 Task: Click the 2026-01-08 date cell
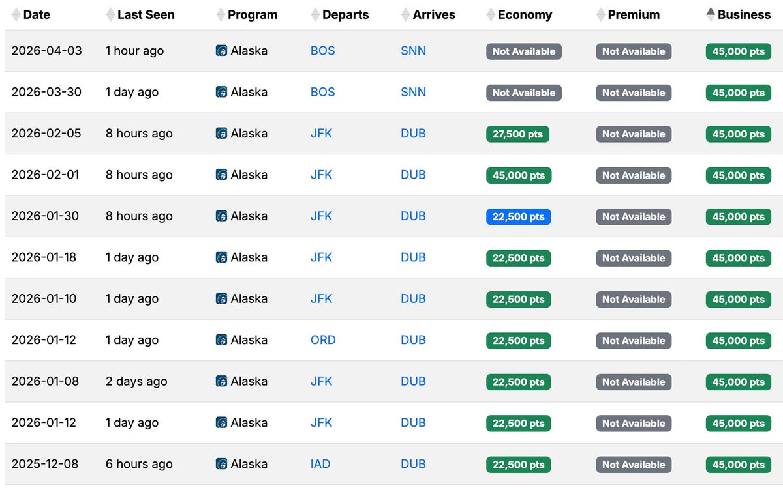coord(45,381)
